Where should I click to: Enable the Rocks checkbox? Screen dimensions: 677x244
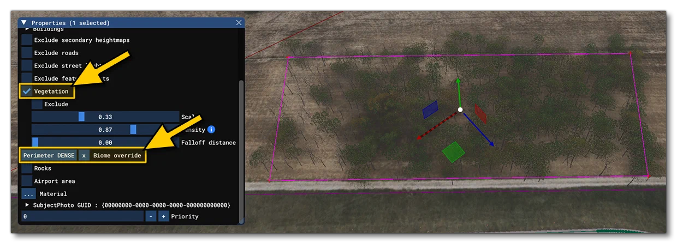click(26, 168)
